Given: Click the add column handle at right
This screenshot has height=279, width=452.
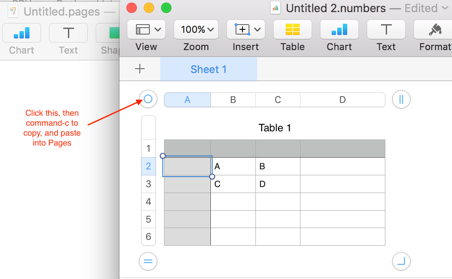Looking at the screenshot, I should pos(401,100).
